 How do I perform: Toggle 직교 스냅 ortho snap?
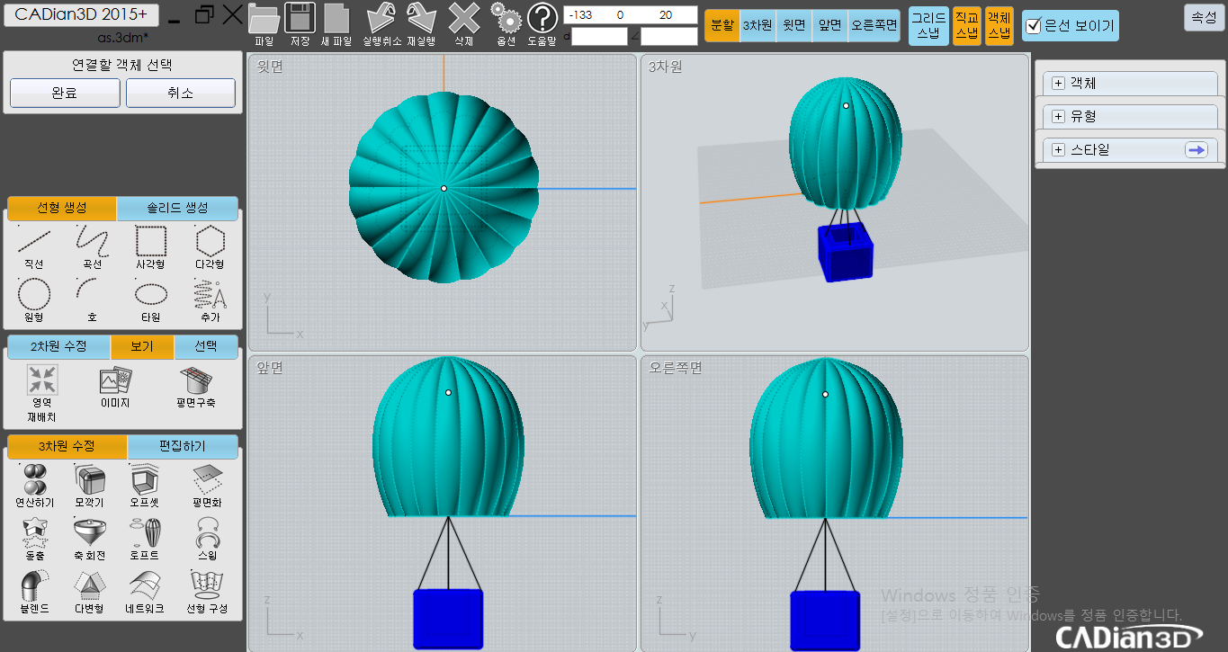click(x=967, y=26)
